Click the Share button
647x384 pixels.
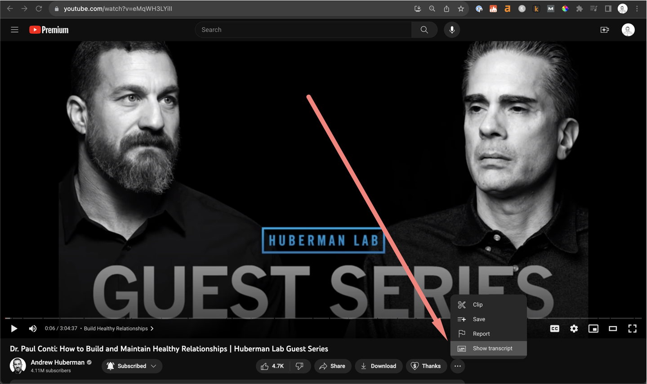pos(333,366)
